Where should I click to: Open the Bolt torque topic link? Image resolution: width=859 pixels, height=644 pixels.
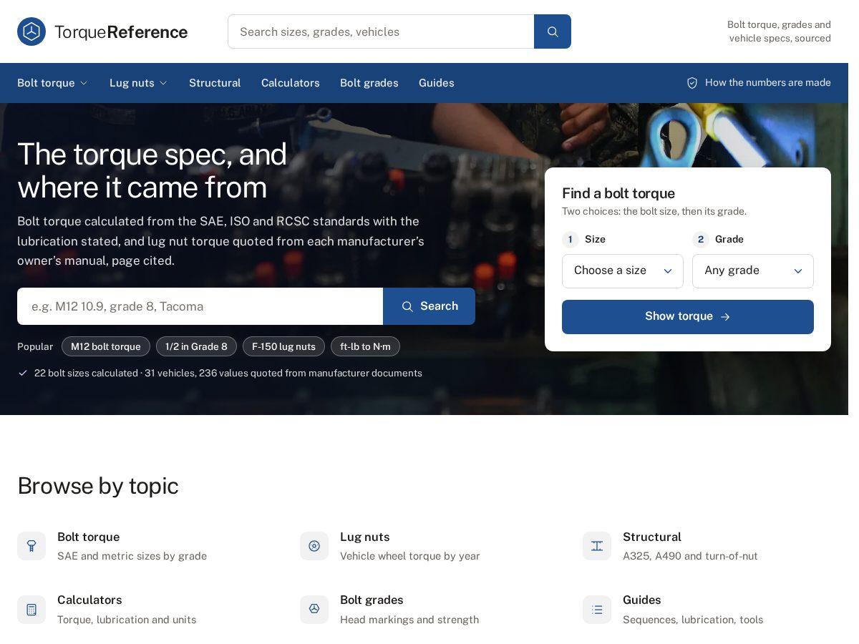pyautogui.click(x=89, y=537)
